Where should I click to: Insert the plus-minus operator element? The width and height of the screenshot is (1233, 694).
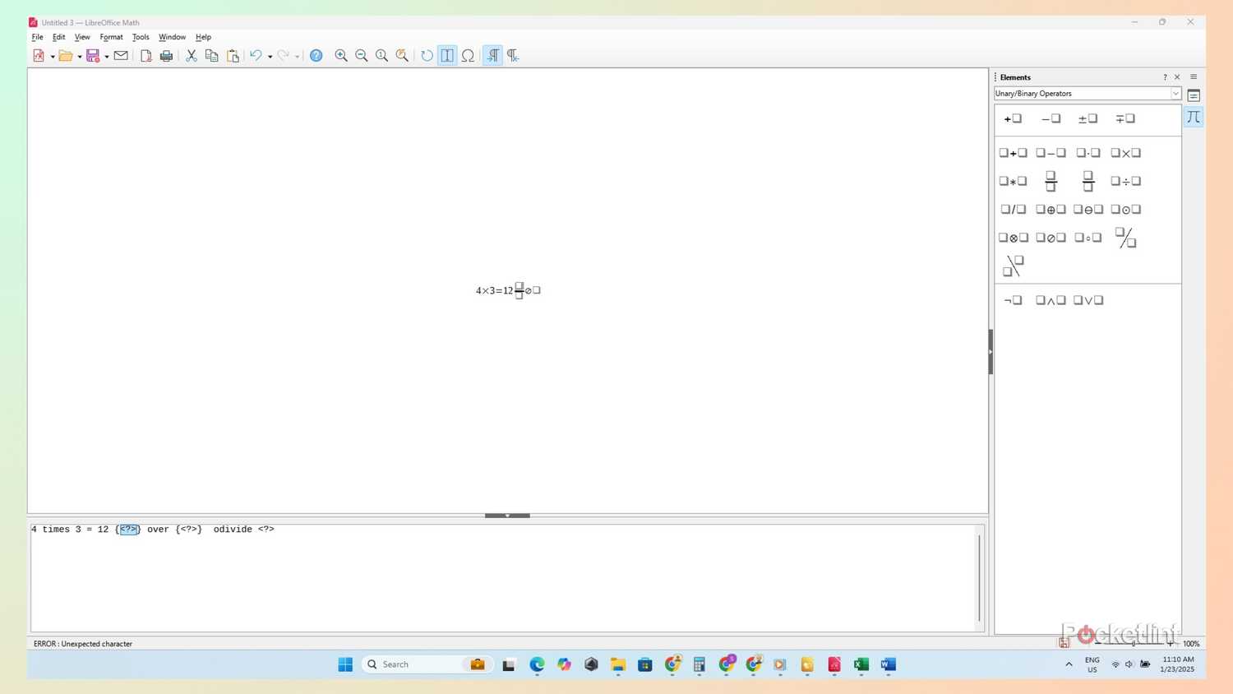1087,118
